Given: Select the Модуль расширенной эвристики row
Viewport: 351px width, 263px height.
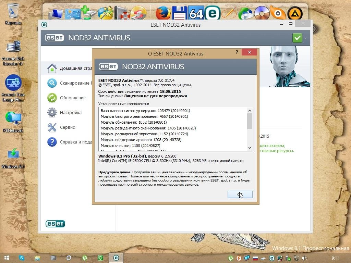Looking at the screenshot, I should click(x=144, y=134).
